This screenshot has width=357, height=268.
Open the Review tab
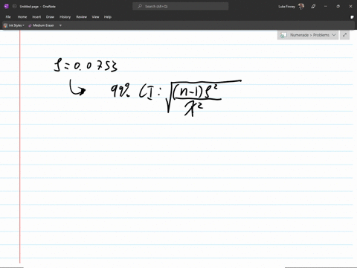click(82, 17)
